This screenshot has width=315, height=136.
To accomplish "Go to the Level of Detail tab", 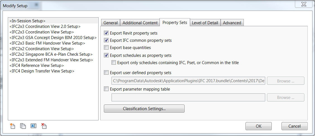I will pos(205,23).
